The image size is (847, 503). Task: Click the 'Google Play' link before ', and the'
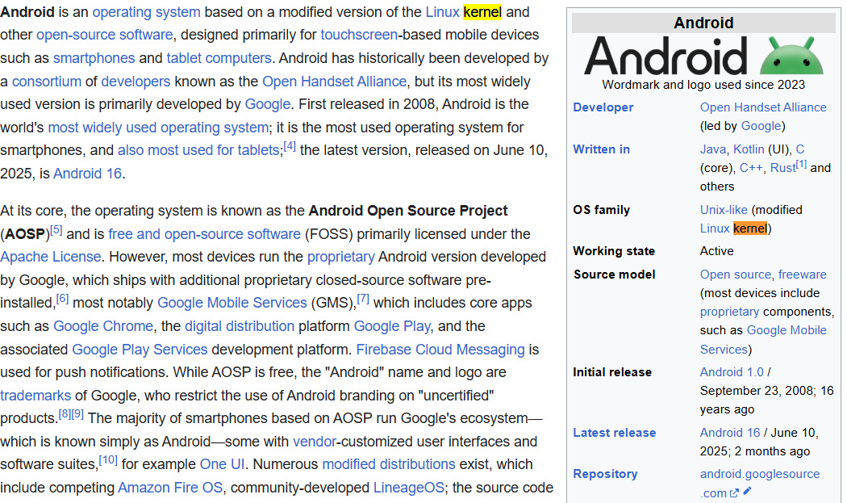(x=392, y=327)
